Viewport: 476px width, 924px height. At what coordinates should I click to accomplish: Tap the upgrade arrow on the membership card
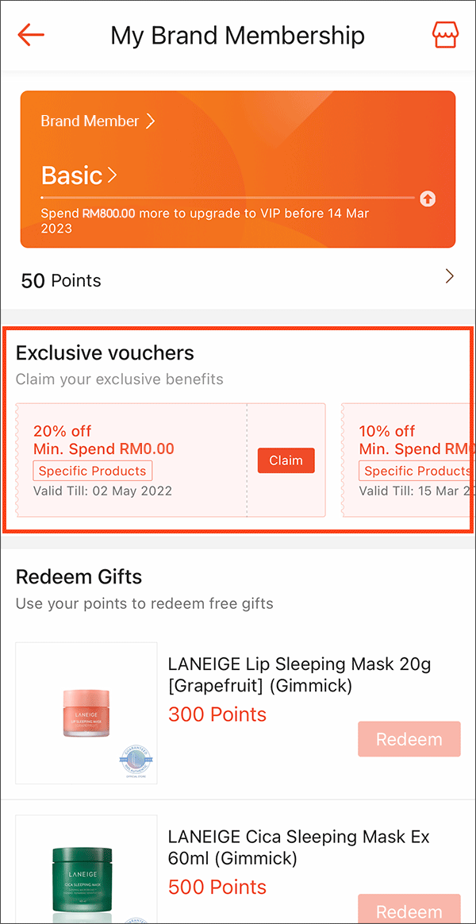428,199
